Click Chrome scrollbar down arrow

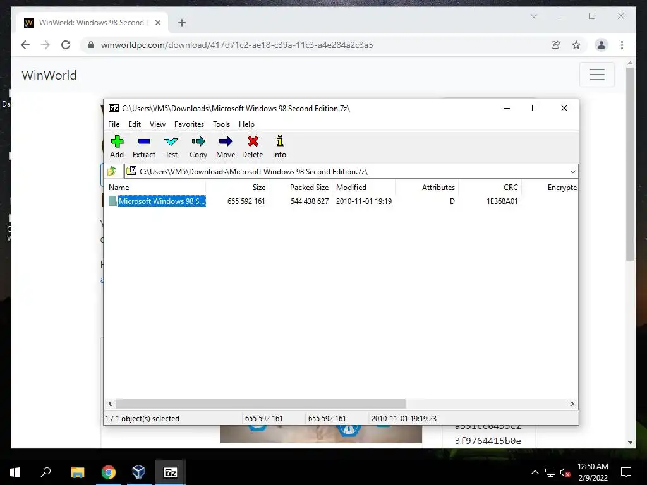[630, 442]
